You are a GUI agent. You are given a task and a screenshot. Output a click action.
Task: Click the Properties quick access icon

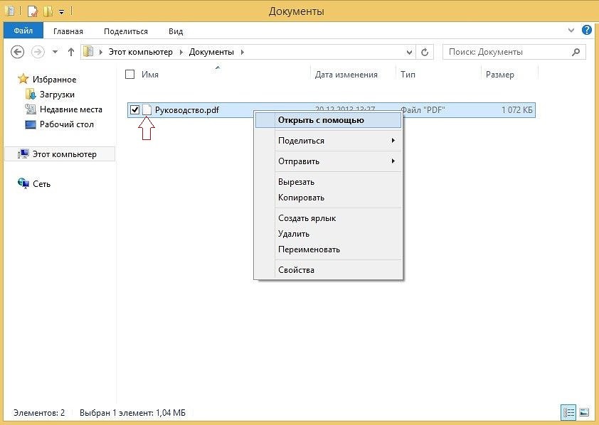click(32, 11)
